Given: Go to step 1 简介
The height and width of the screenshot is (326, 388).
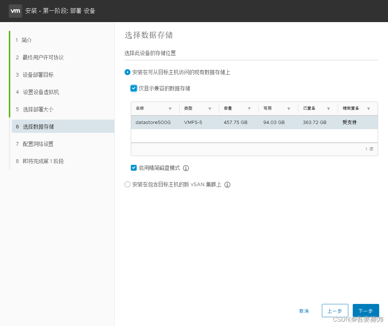Looking at the screenshot, I should point(24,40).
